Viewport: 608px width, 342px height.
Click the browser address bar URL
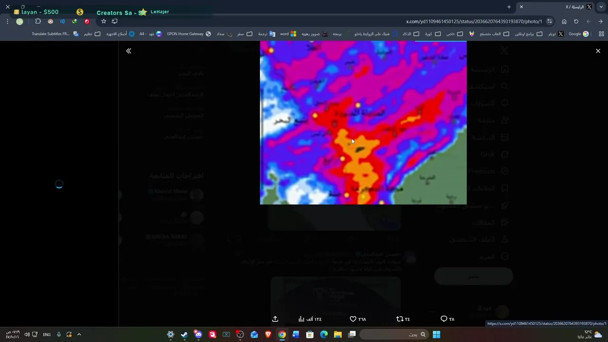click(474, 21)
